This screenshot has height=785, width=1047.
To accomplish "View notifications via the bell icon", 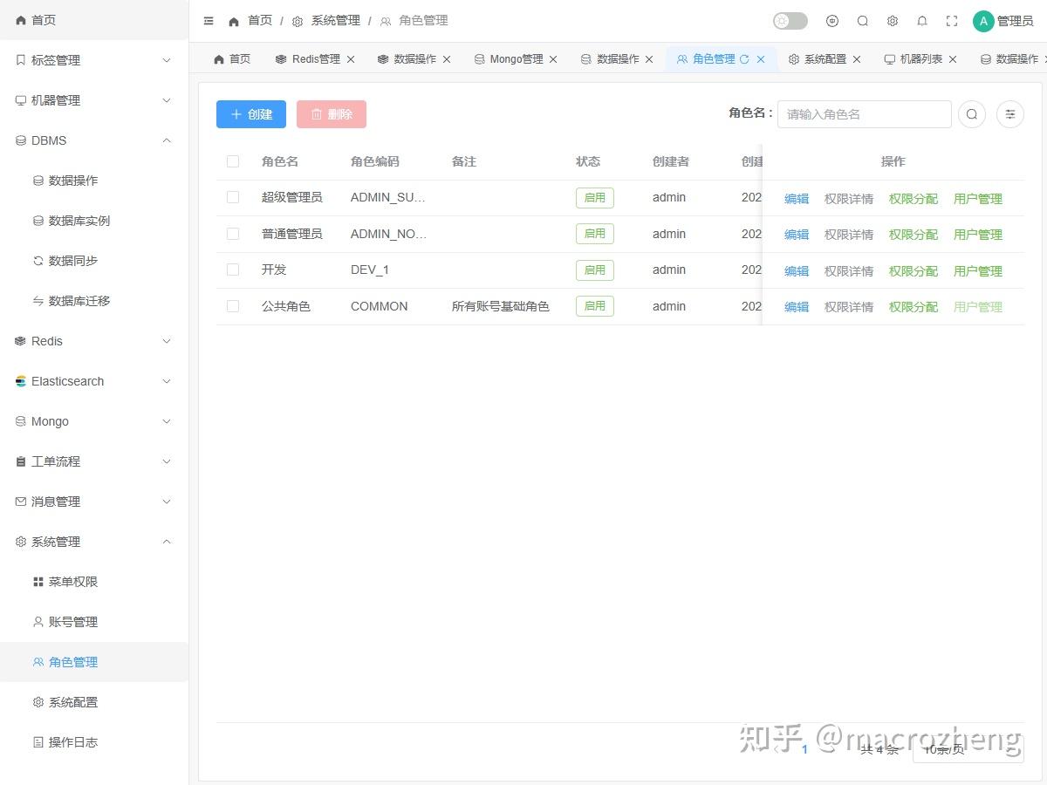I will 921,20.
